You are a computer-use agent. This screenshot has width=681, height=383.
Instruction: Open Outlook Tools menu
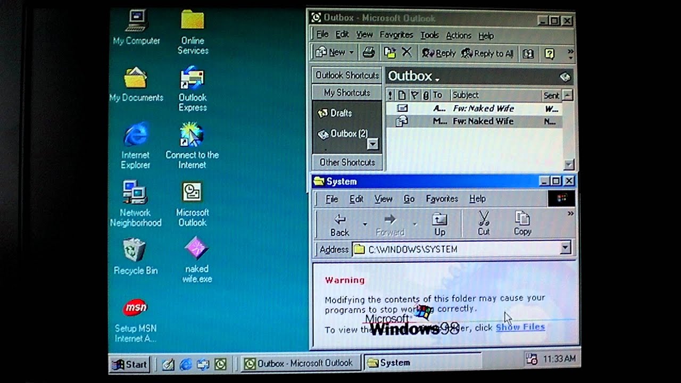pos(429,35)
